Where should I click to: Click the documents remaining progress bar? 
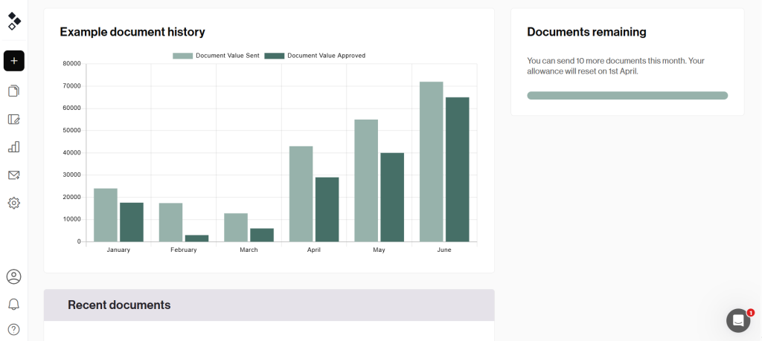click(627, 96)
